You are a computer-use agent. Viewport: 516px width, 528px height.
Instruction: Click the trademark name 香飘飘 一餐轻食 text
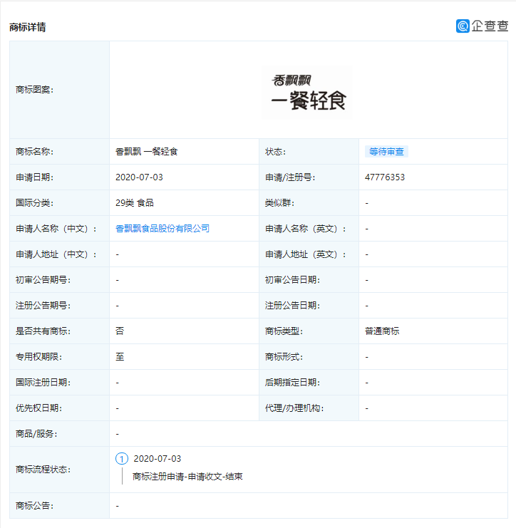[x=146, y=152]
